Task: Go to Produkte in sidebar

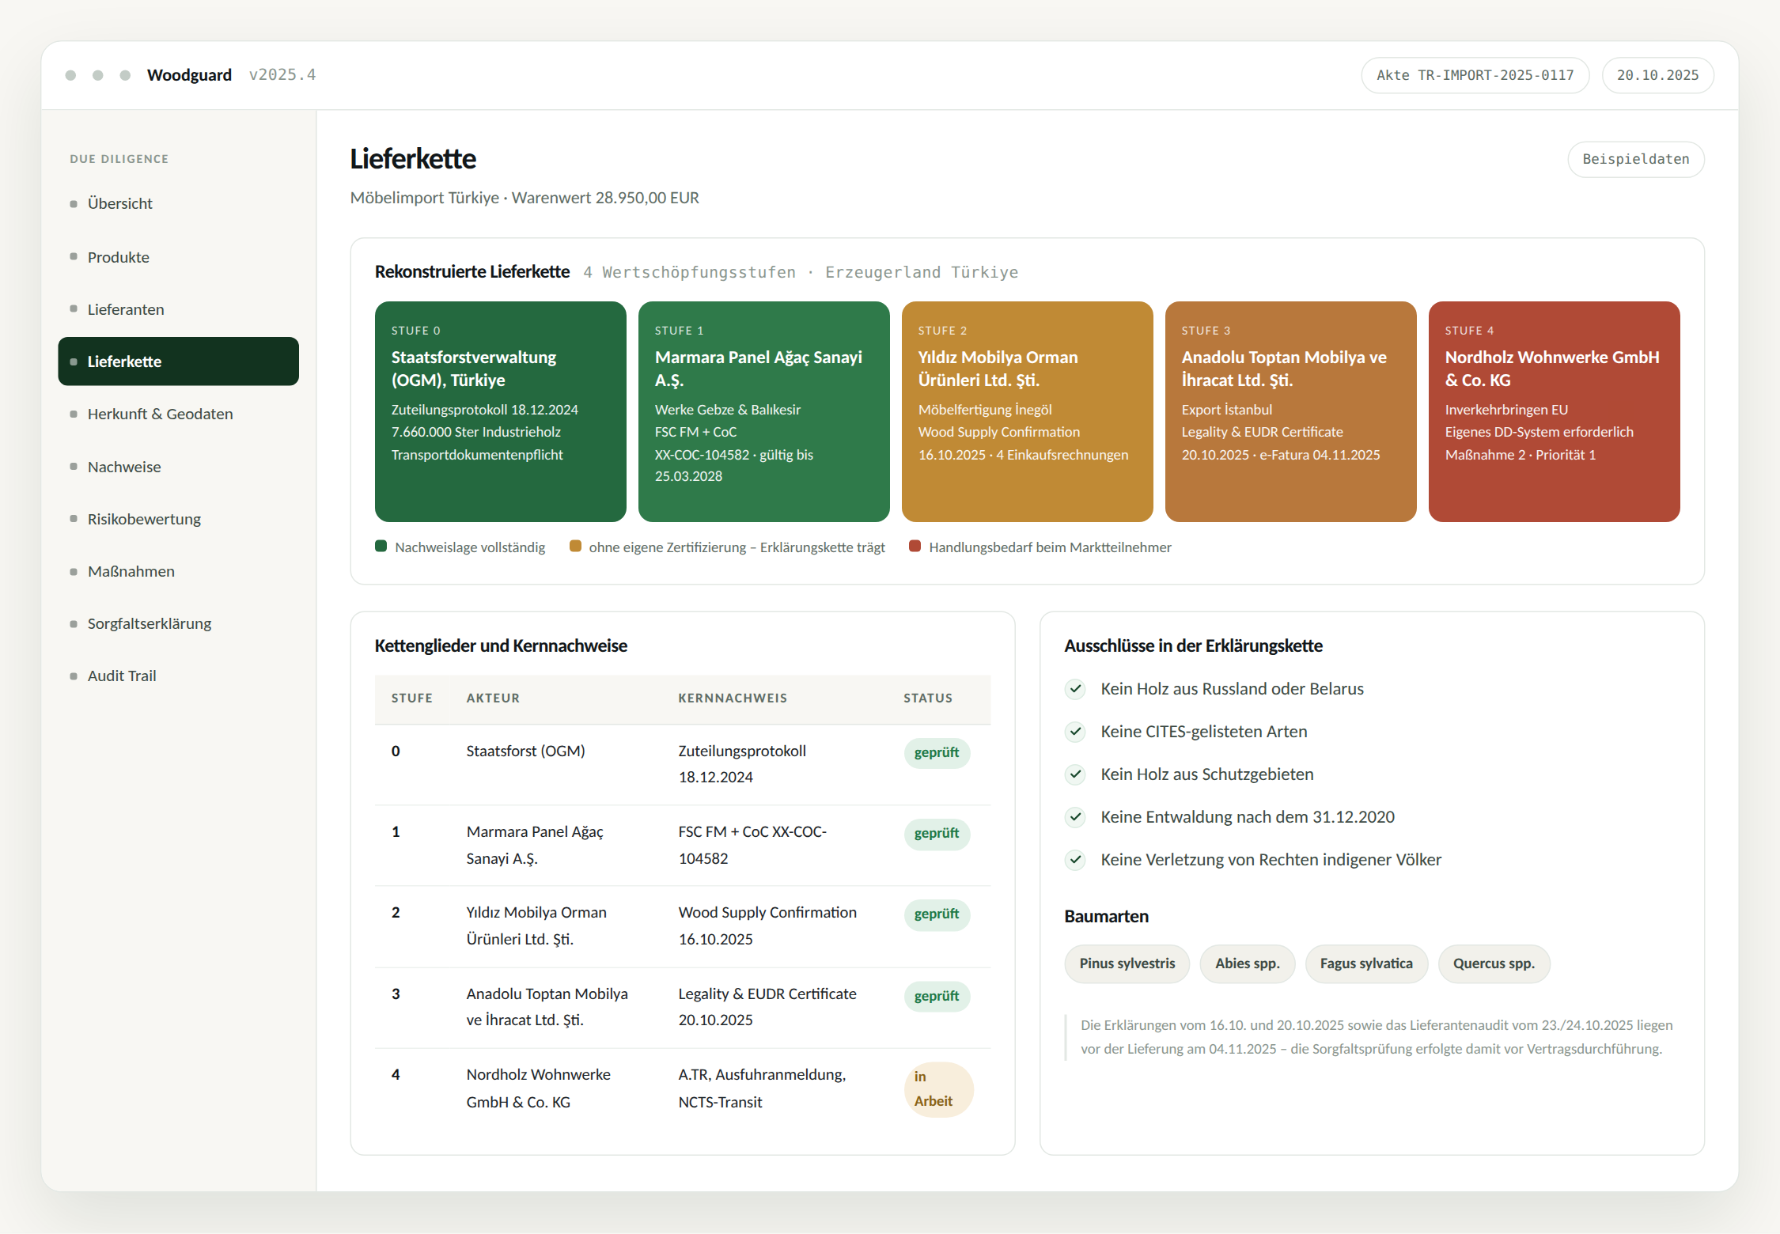Action: tap(178, 257)
